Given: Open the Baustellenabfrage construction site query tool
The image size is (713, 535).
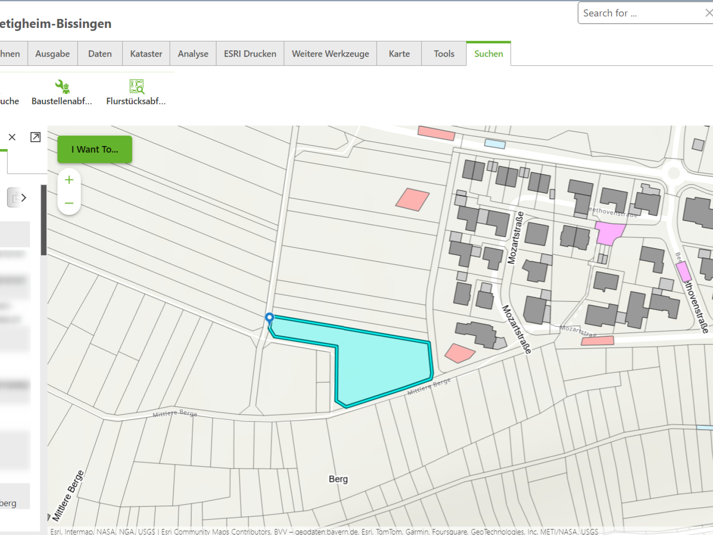Looking at the screenshot, I should 62,92.
